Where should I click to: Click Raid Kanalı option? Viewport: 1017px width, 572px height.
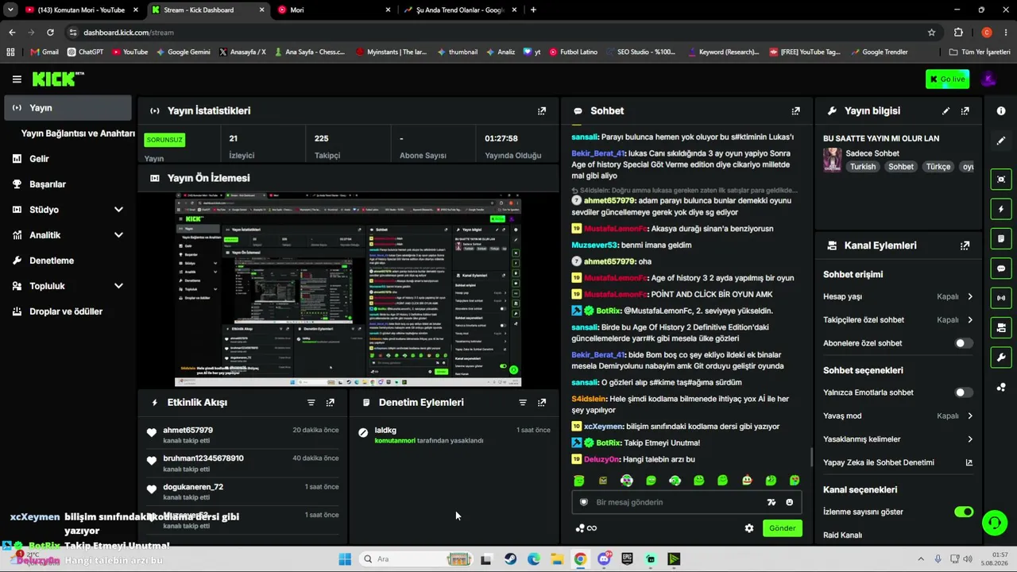point(842,535)
